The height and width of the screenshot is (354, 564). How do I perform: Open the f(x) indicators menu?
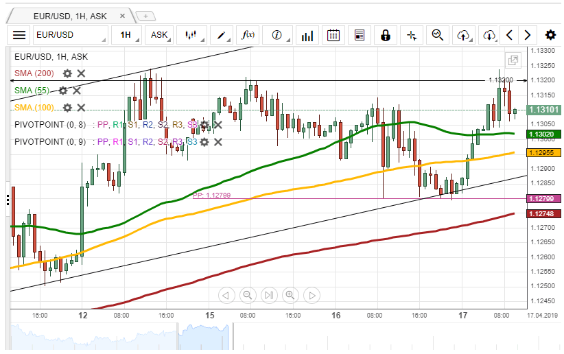(250, 35)
